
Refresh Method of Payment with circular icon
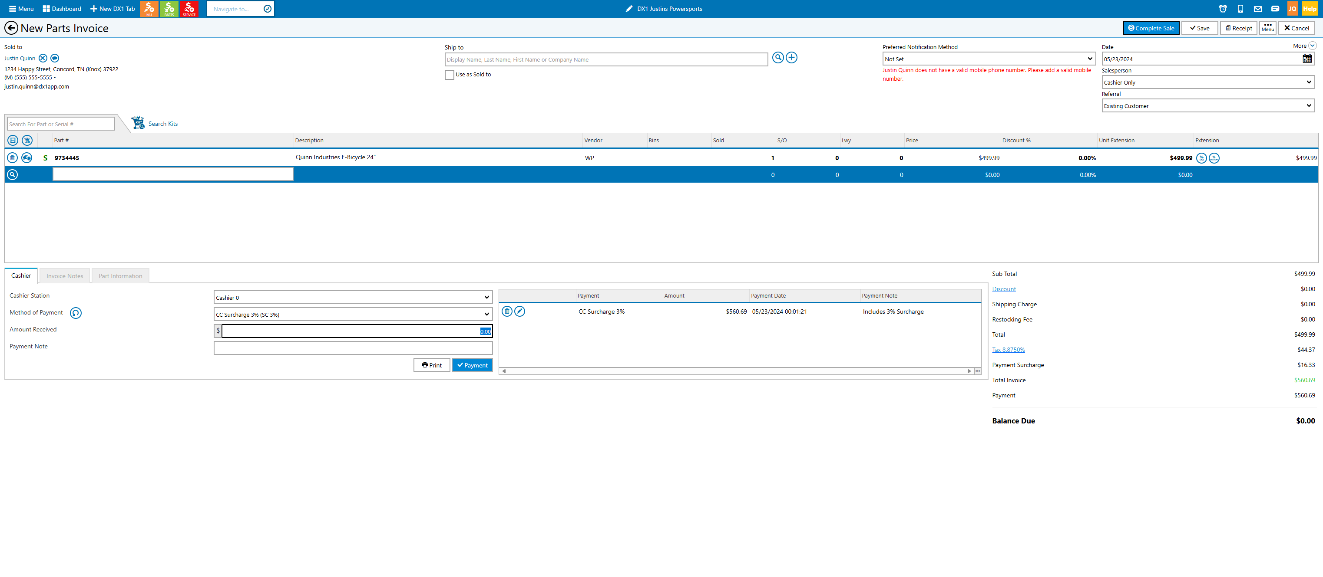76,312
